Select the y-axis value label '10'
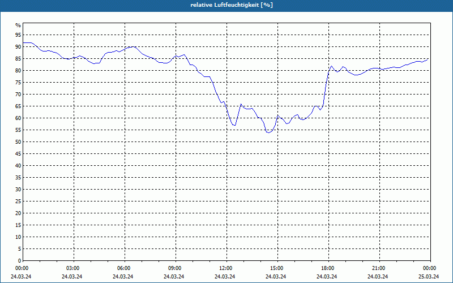The height and width of the screenshot is (283, 453). click(18, 237)
